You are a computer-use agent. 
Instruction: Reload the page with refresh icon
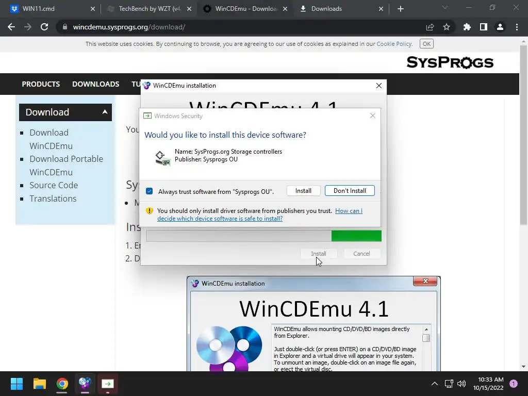point(44,27)
